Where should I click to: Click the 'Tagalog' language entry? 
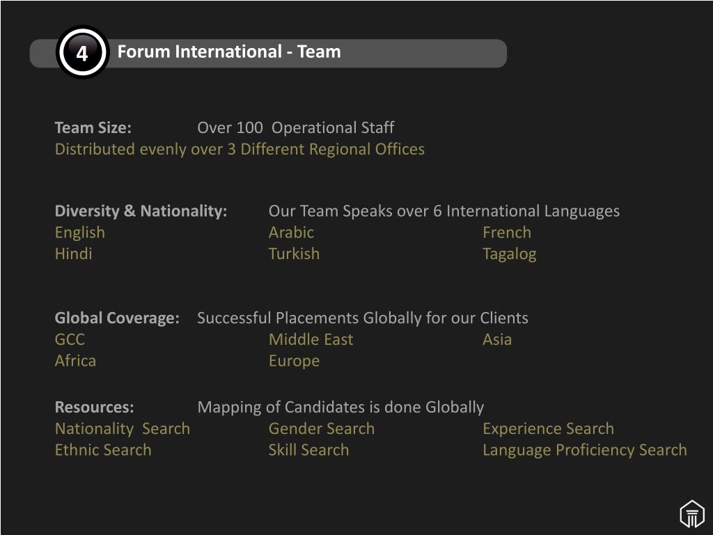pyautogui.click(x=510, y=254)
